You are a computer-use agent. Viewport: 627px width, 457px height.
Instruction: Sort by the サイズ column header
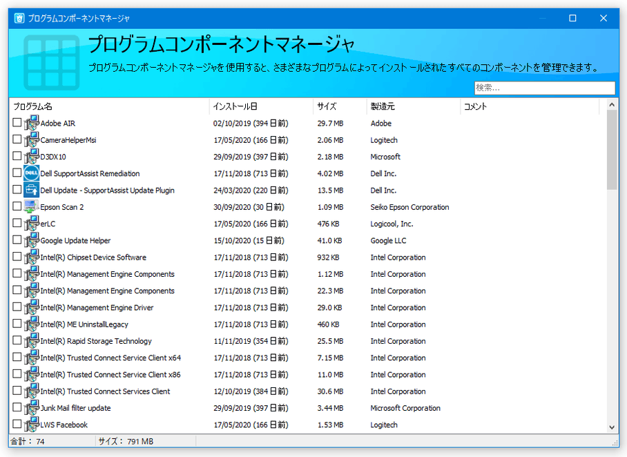point(340,106)
